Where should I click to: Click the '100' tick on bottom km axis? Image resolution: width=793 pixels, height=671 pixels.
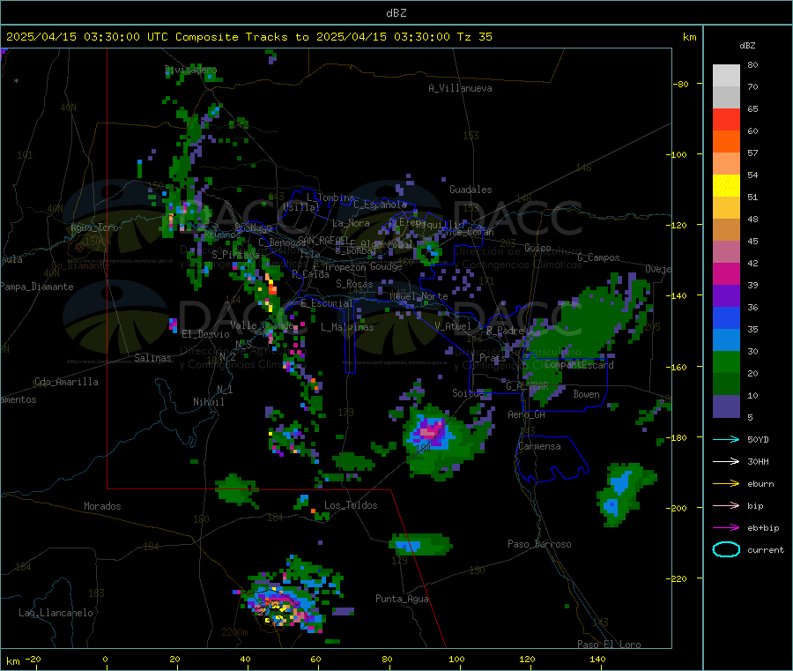click(x=456, y=659)
